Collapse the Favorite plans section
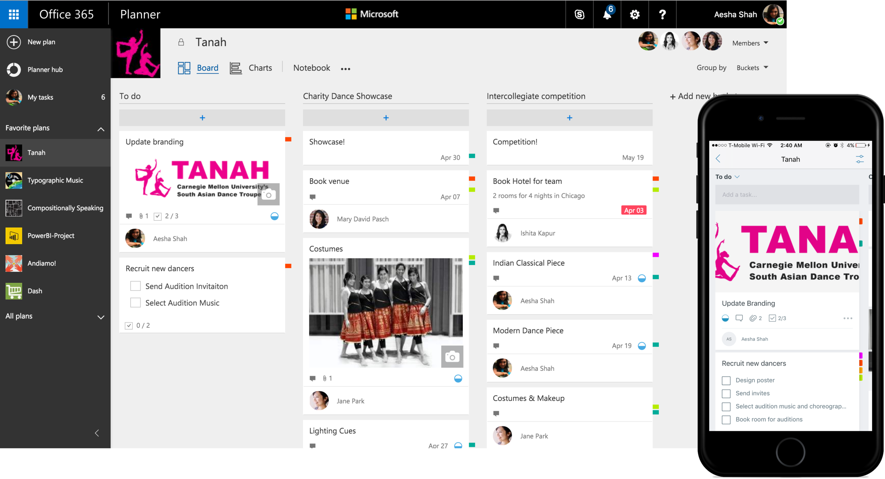 coord(101,129)
